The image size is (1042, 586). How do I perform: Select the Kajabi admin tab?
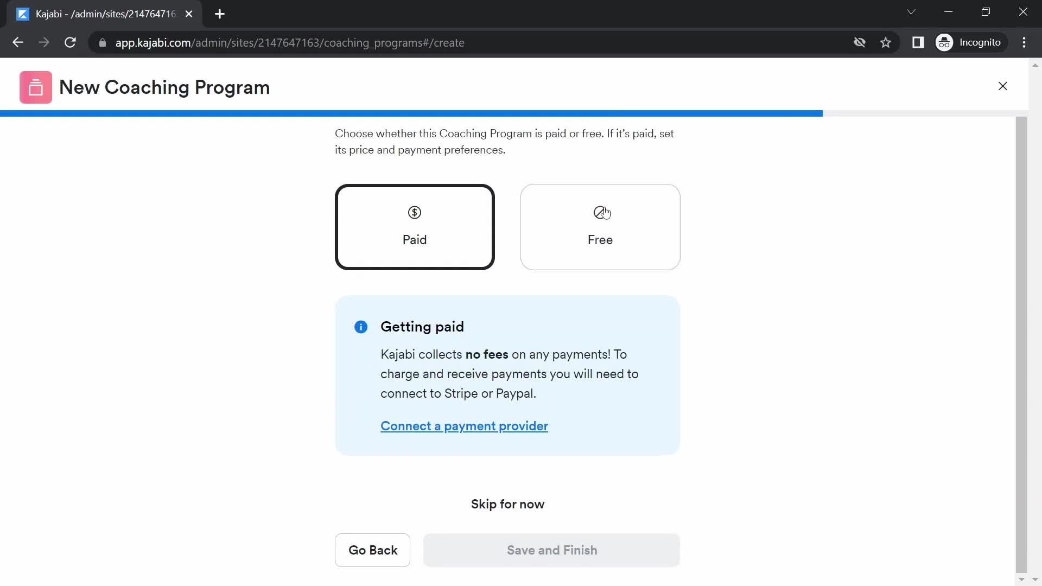point(104,14)
